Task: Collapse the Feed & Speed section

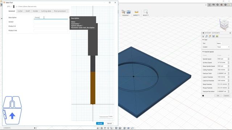Action: (203, 52)
